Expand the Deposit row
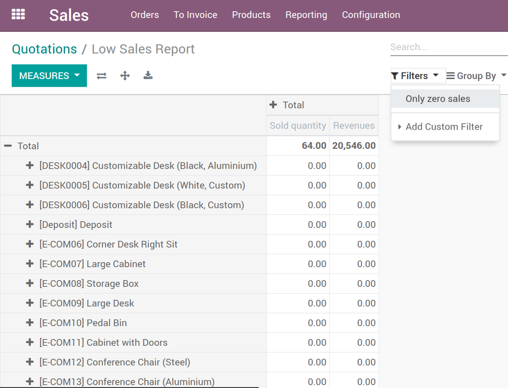This screenshot has width=508, height=388. 30,224
